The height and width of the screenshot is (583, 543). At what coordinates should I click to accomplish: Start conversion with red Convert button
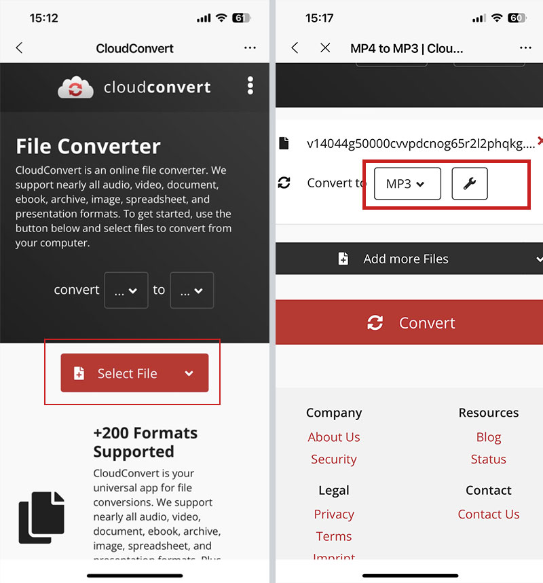pyautogui.click(x=409, y=322)
